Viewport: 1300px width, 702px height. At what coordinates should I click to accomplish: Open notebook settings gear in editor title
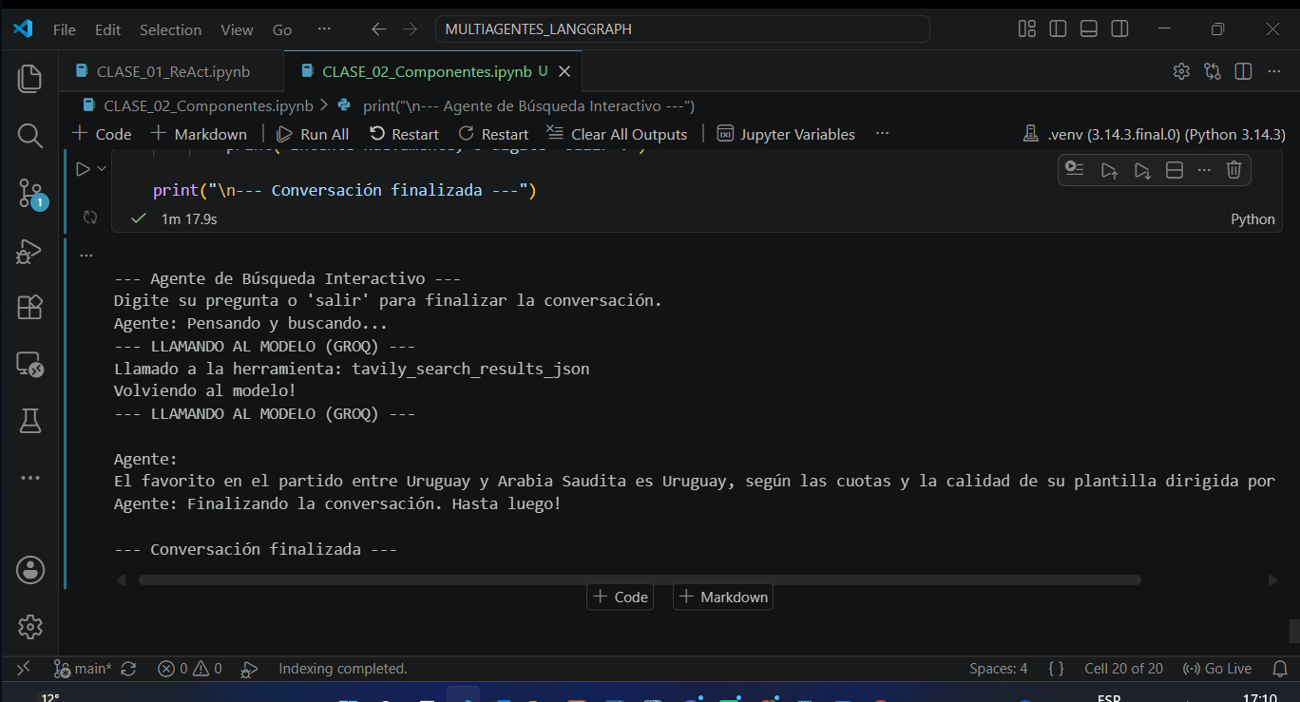pyautogui.click(x=1181, y=71)
